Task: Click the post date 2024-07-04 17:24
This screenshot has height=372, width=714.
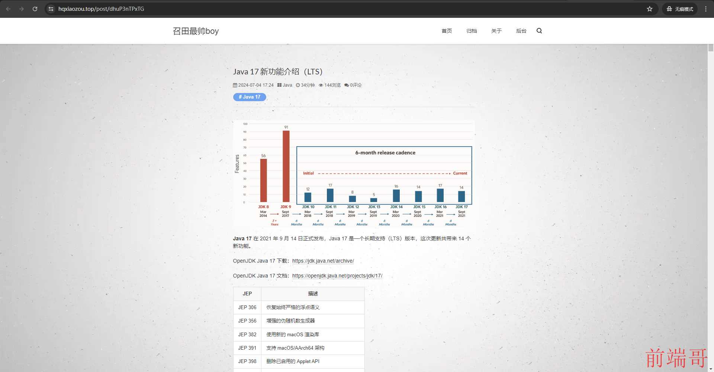Action: (x=256, y=85)
